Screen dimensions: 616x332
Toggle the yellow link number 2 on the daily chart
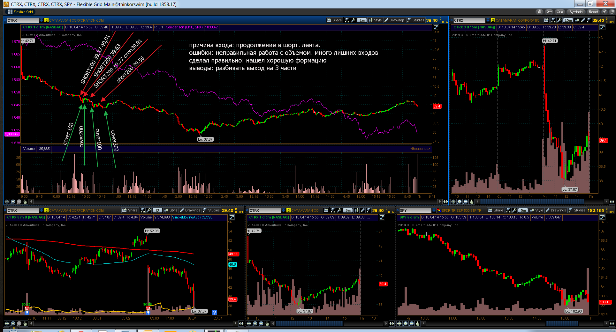[x=46, y=210]
